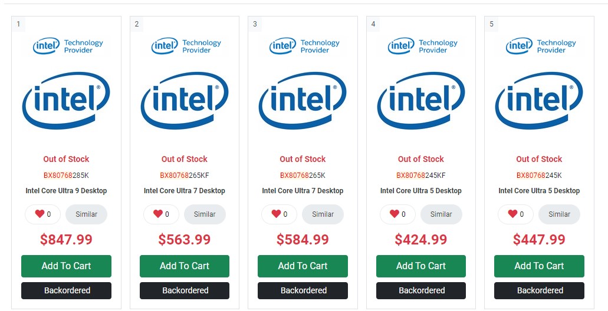Click Backordered button on the $584.99 item
The height and width of the screenshot is (311, 608).
point(303,290)
